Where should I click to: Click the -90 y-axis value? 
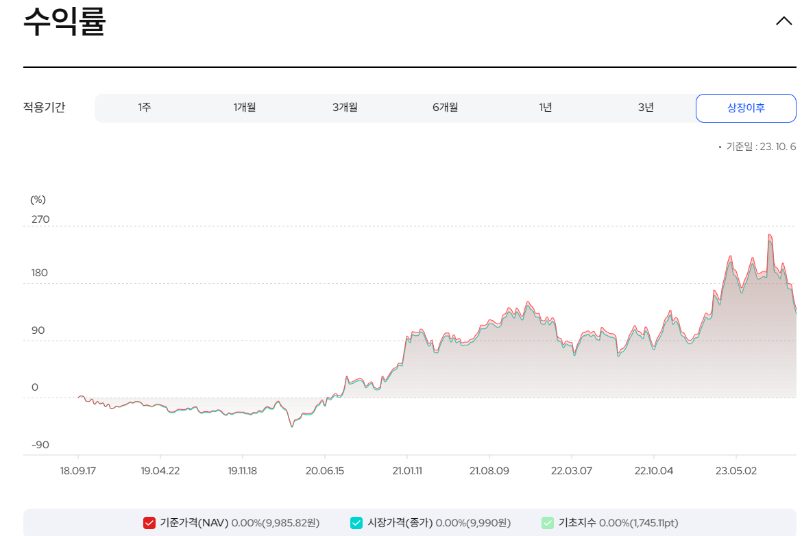pos(40,445)
